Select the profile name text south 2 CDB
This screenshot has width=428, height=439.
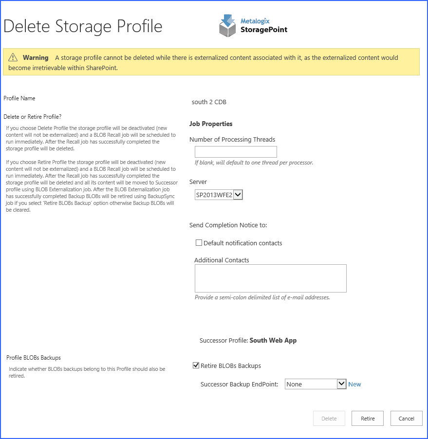click(x=209, y=102)
